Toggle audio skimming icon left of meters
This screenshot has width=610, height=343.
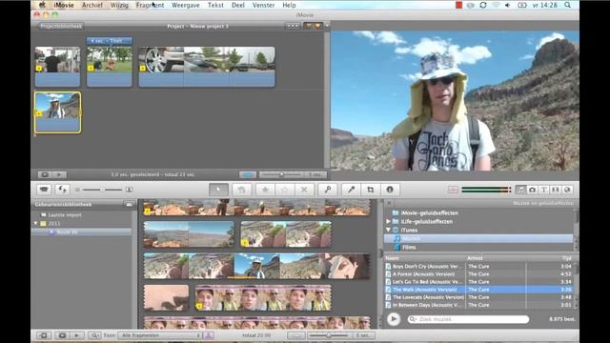(x=454, y=190)
